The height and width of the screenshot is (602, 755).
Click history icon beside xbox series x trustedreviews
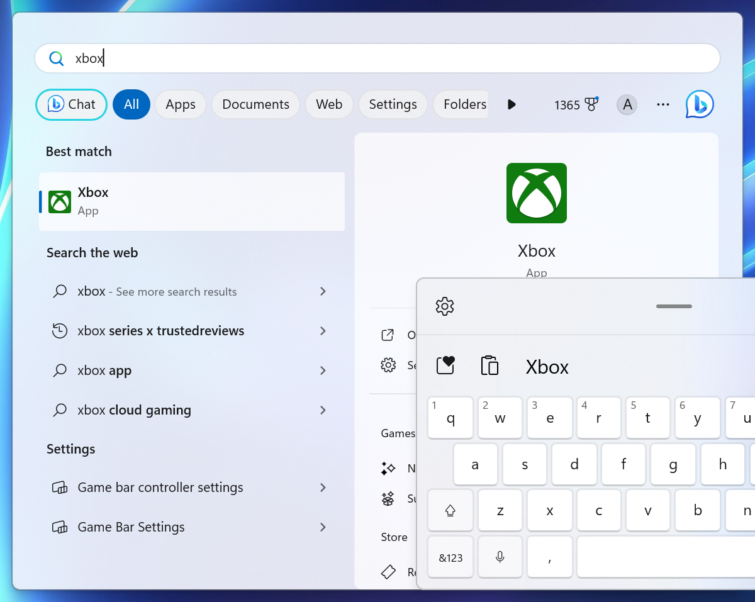point(60,331)
